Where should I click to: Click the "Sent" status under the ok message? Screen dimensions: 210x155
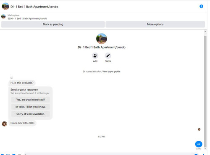[x=198, y=149]
